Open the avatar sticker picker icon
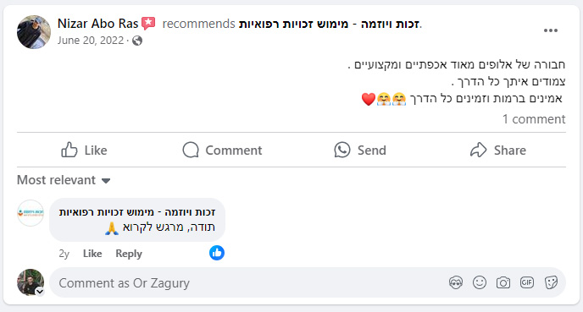This screenshot has height=312, width=583. click(x=456, y=282)
